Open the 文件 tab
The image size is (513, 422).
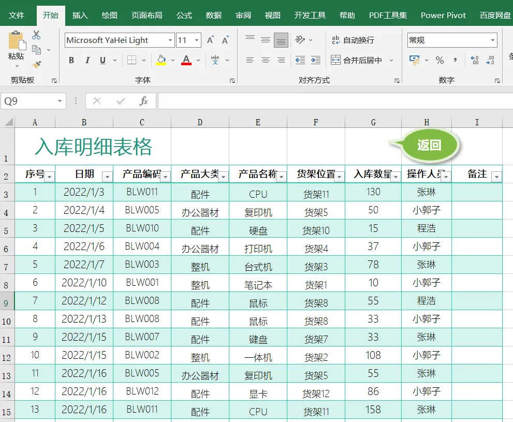(x=17, y=16)
